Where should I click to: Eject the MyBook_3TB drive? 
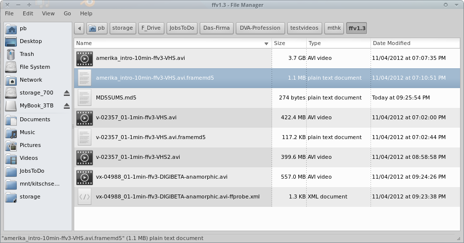coord(67,106)
